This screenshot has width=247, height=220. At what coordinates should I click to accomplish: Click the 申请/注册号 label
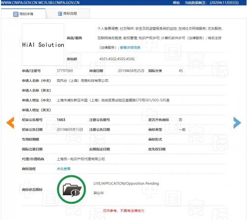(31, 71)
